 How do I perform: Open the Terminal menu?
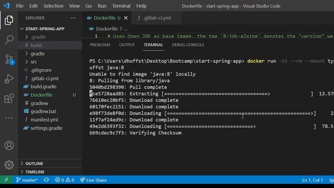(x=122, y=6)
